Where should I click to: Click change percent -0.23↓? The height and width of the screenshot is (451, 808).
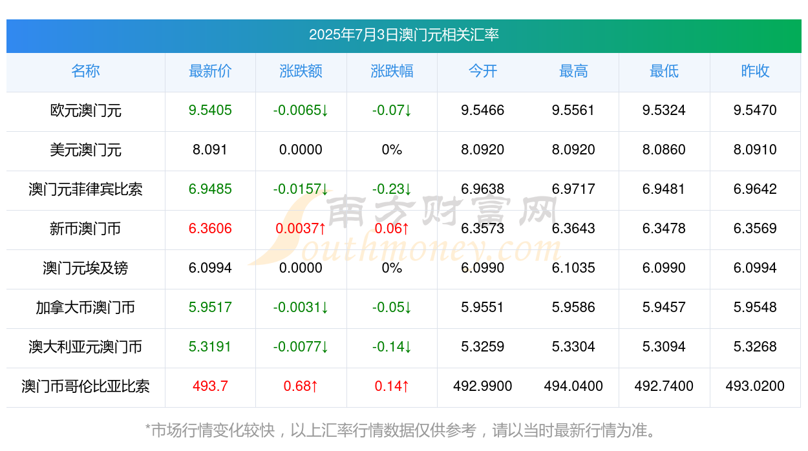392,189
